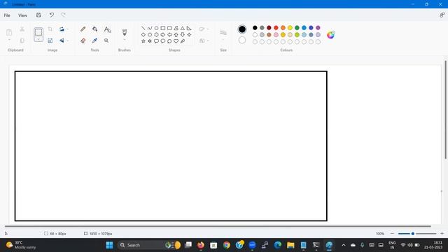Open Firefox from the taskbar

(x=201, y=245)
